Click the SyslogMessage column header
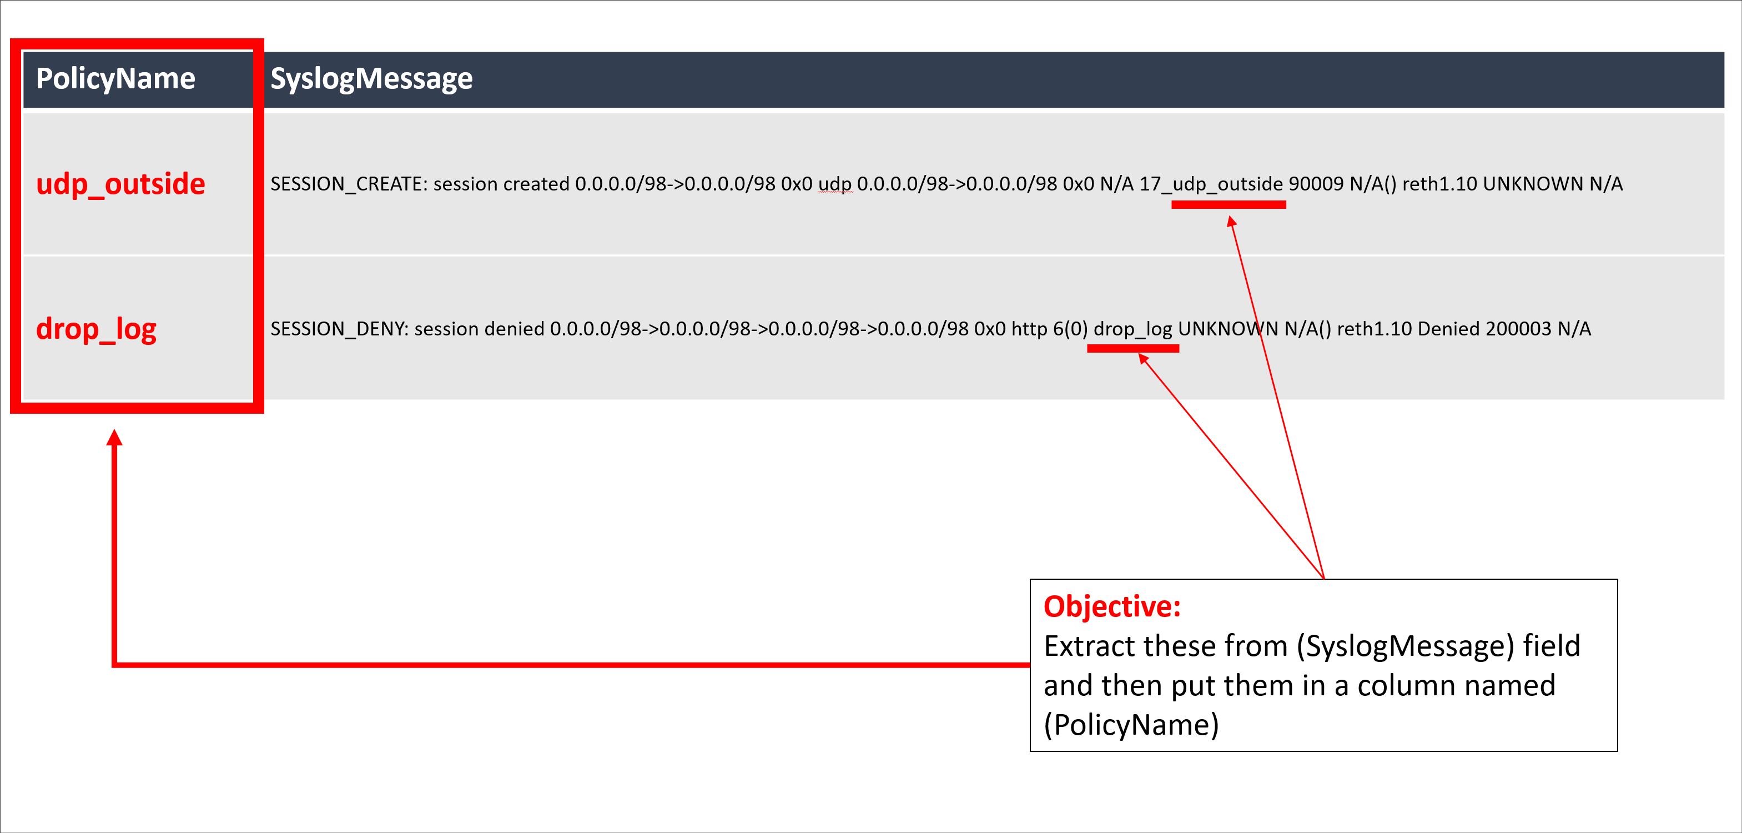 (371, 78)
